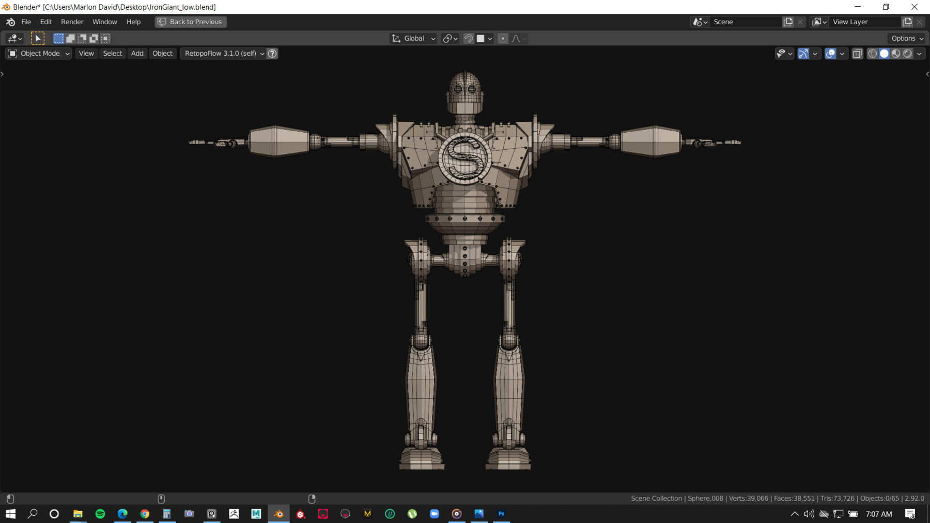The width and height of the screenshot is (930, 523).
Task: Enable Material Preview shading mode
Action: click(896, 54)
